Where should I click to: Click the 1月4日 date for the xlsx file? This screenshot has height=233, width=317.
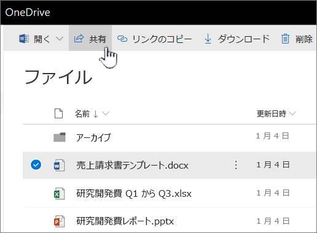pyautogui.click(x=273, y=193)
